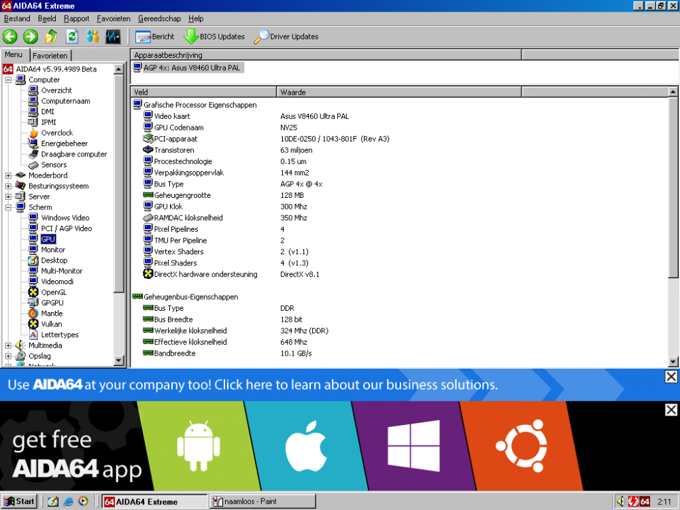The image size is (680, 510).
Task: Open the Driver Updates magnifier tool
Action: (286, 37)
